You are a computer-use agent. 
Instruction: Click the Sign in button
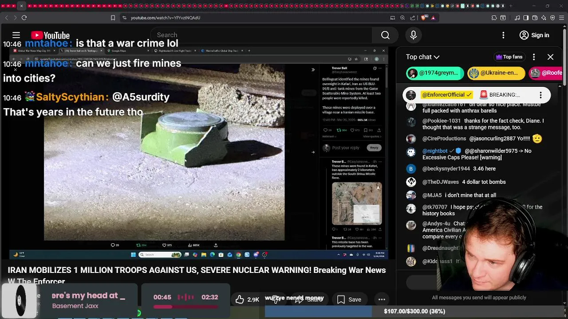535,35
